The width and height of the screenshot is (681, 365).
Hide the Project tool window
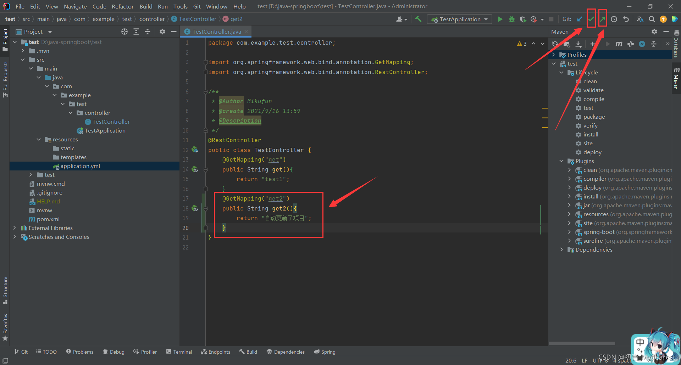(x=174, y=32)
